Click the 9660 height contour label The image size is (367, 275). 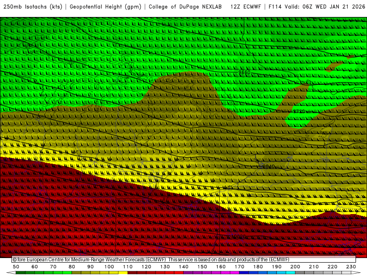pyautogui.click(x=245, y=72)
